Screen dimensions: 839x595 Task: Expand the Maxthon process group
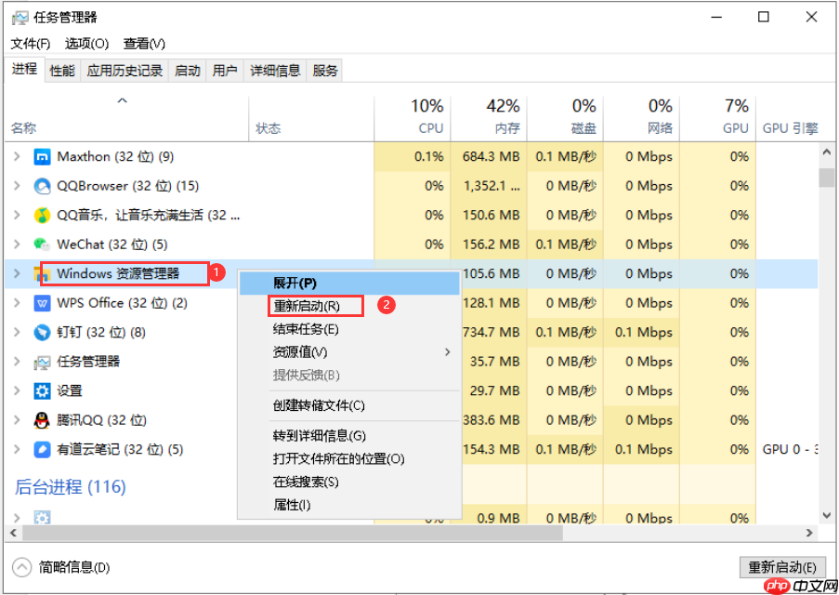(x=16, y=156)
